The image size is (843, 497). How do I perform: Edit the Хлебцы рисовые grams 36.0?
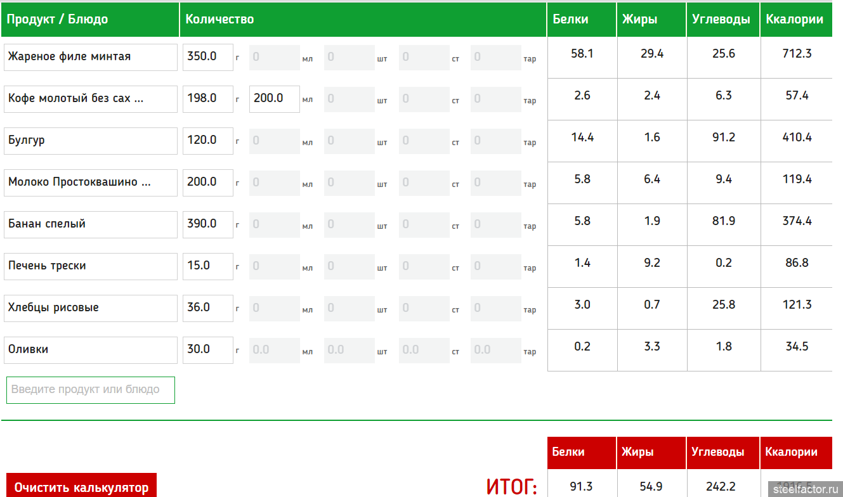pos(207,308)
